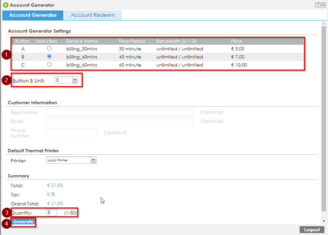Screen dimensions: 328x235
Task: Switch to the Account Redeem tab
Action: [x=93, y=15]
